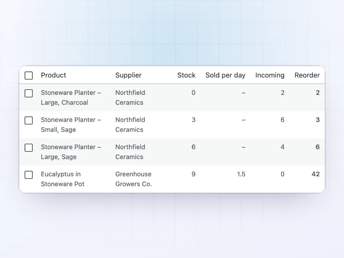
Task: Tick the select-all checkbox in the table header
Action: (29, 75)
